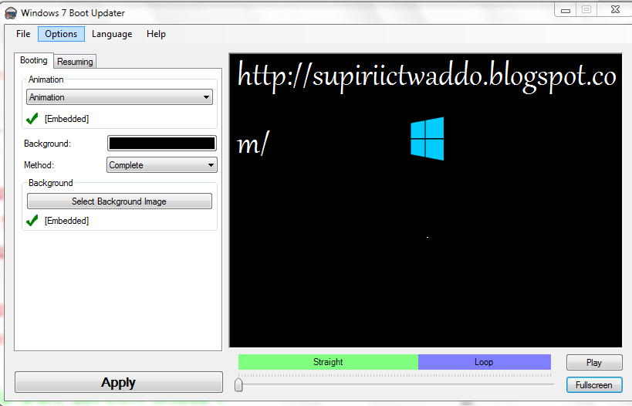Open the black Background color picker
Image resolution: width=632 pixels, height=406 pixels.
click(162, 143)
